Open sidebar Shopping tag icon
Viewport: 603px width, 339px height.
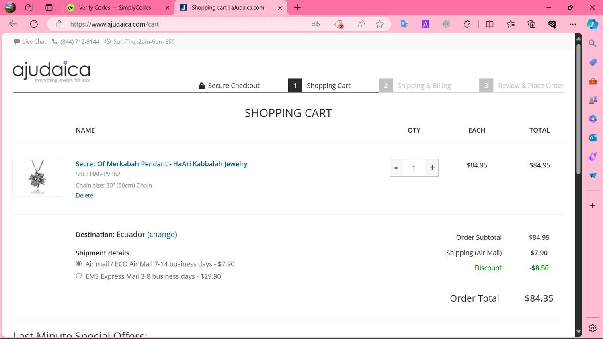(x=593, y=62)
